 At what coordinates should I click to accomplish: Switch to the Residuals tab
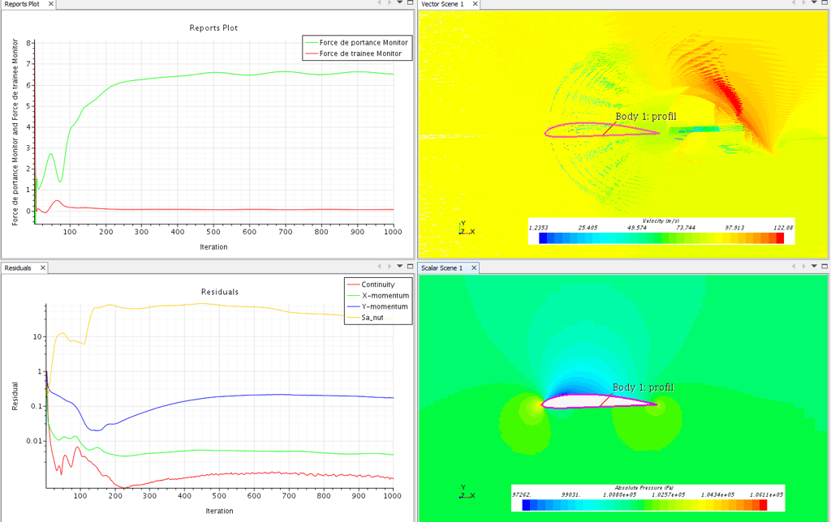pyautogui.click(x=18, y=267)
